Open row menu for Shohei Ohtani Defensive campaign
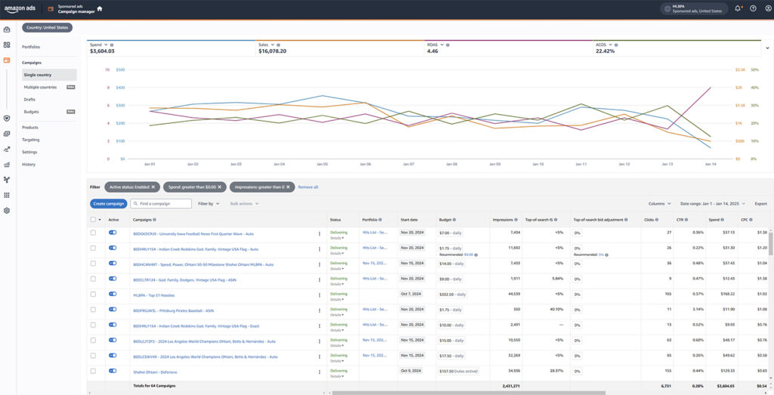The width and height of the screenshot is (774, 395). click(320, 372)
